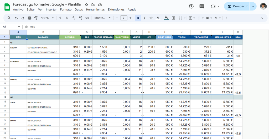Toggle italic formatting
Screen dimensions: 269x139
[144, 18]
